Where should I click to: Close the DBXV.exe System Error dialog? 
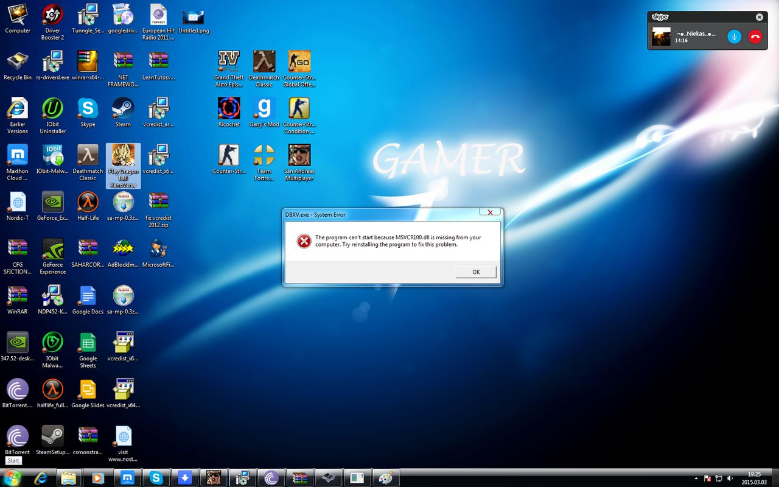(490, 212)
